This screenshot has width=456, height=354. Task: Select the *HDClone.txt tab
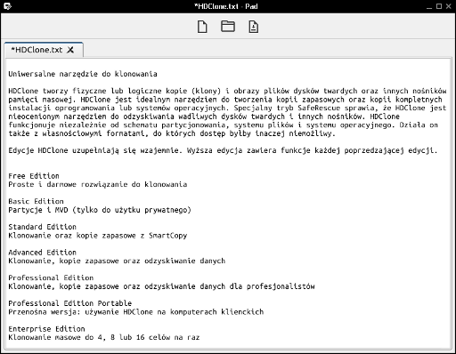click(44, 50)
